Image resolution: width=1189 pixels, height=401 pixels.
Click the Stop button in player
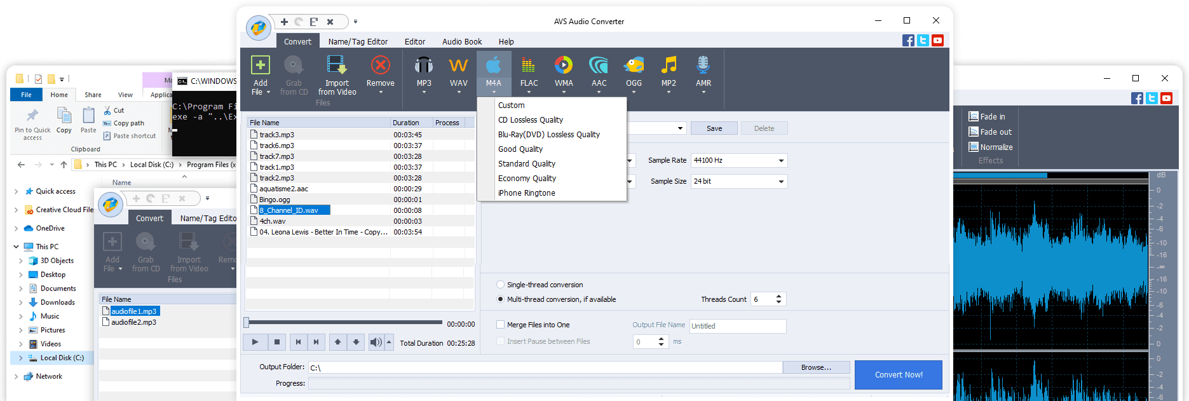(277, 342)
